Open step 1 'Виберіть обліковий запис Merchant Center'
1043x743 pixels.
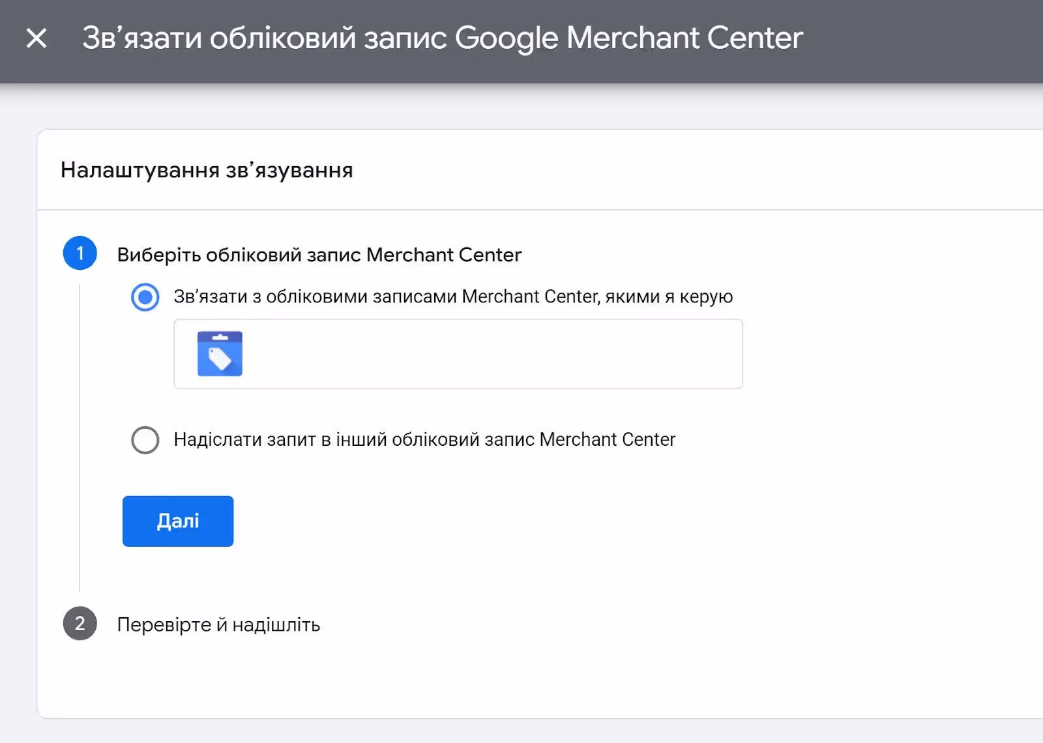tap(319, 255)
